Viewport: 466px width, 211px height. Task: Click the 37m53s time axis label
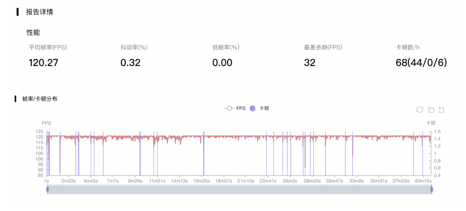coord(401,181)
